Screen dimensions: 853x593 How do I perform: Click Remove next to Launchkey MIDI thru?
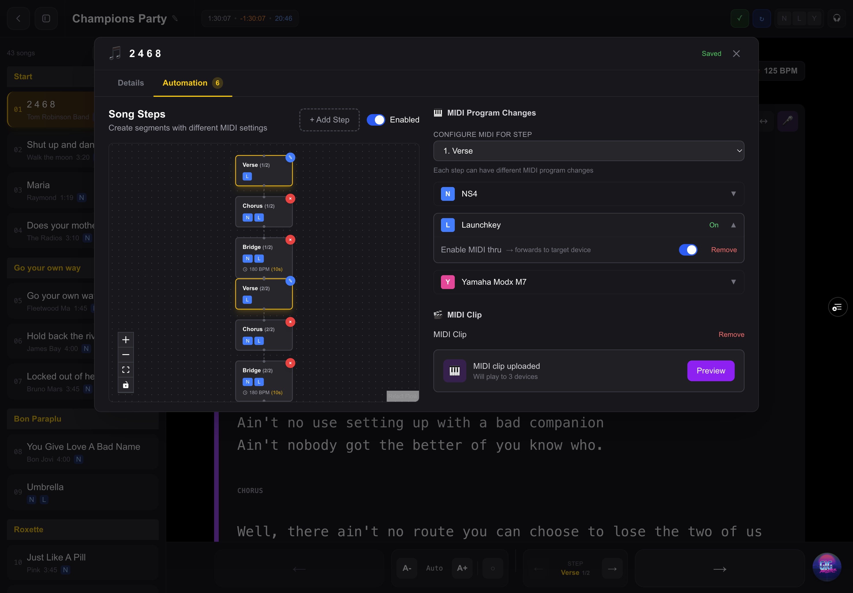click(723, 250)
